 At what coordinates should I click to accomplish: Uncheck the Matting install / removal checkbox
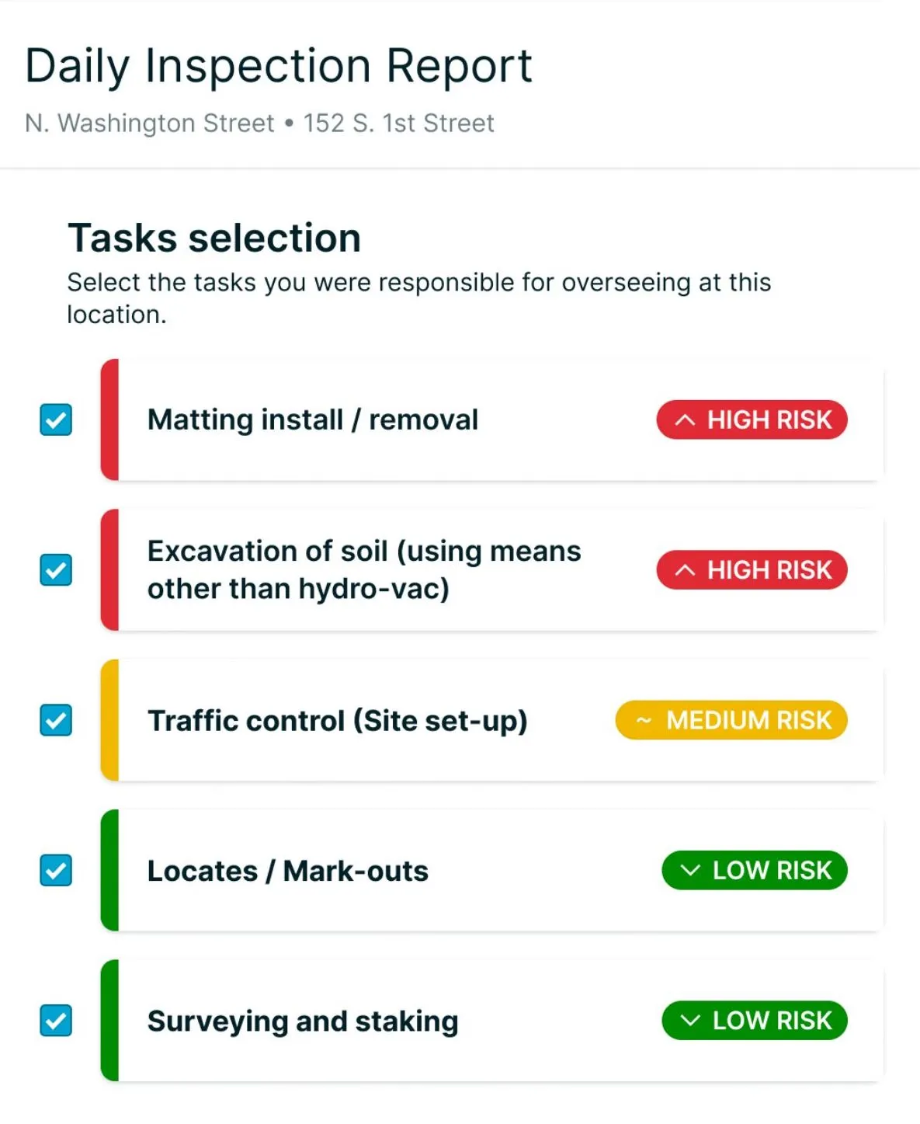pyautogui.click(x=56, y=419)
